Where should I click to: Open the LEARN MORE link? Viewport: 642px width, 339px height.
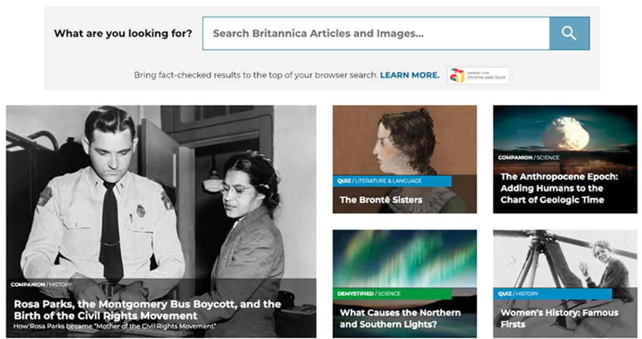tap(409, 75)
